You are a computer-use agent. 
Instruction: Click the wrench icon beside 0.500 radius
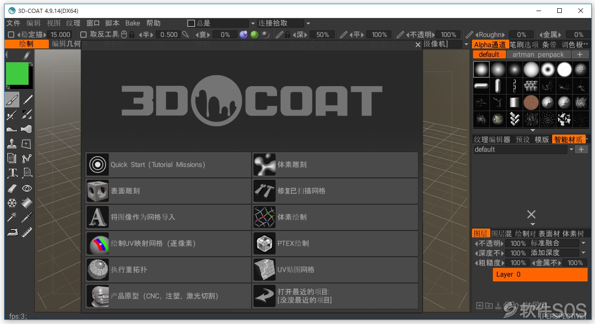click(x=185, y=35)
